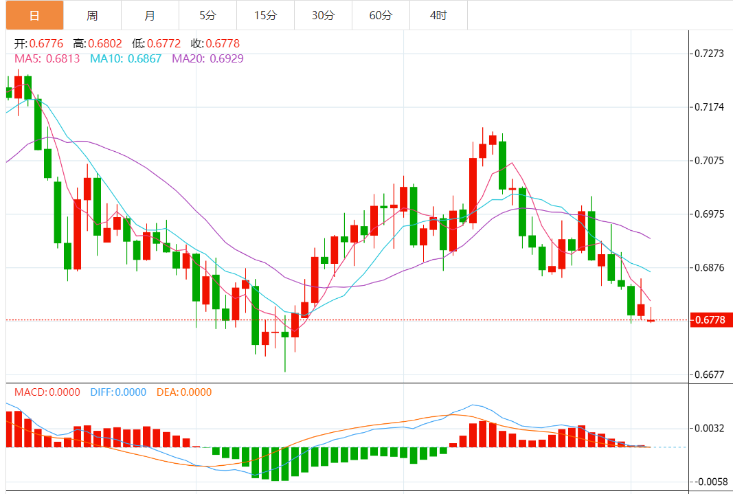The height and width of the screenshot is (494, 733).
Task: Click the 0.0032 MACD axis label
Action: tap(709, 428)
